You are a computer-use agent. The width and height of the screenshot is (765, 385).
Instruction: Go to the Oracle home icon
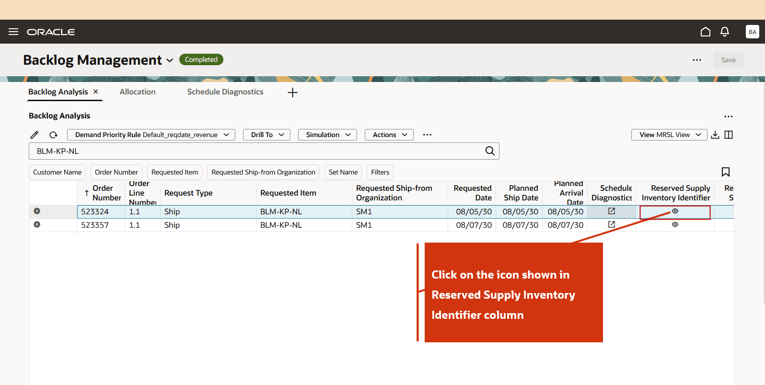(x=706, y=32)
